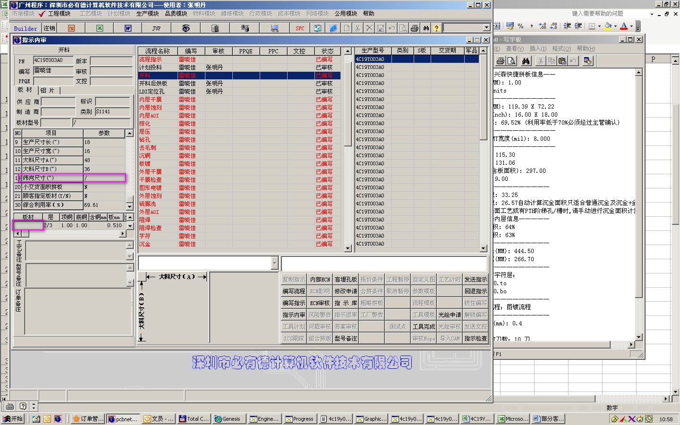This screenshot has width=680, height=425.
Task: Click down arrow of parameter table scrollbar
Action: pyautogui.click(x=129, y=206)
